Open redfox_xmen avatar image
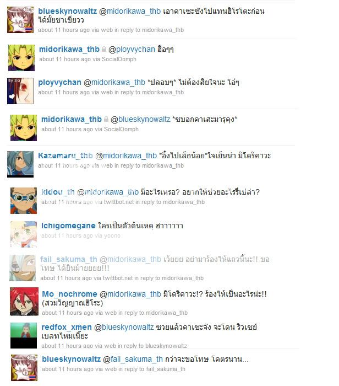Viewport: 339px width, 386px height. pos(24,335)
